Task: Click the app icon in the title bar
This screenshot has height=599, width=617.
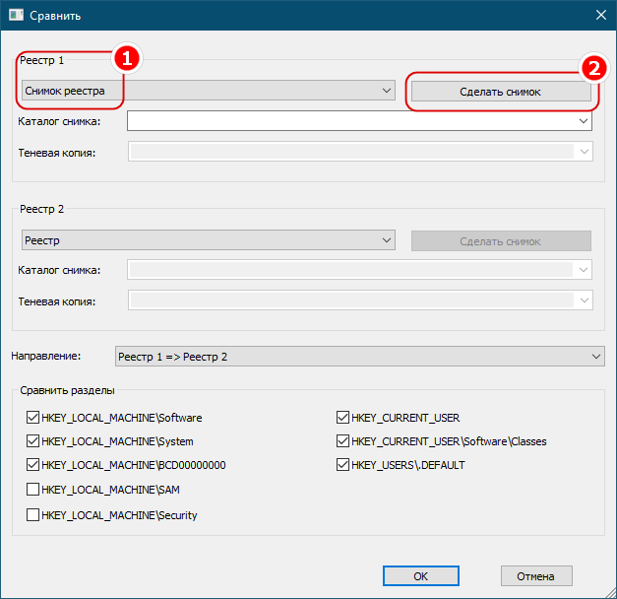Action: pyautogui.click(x=16, y=16)
